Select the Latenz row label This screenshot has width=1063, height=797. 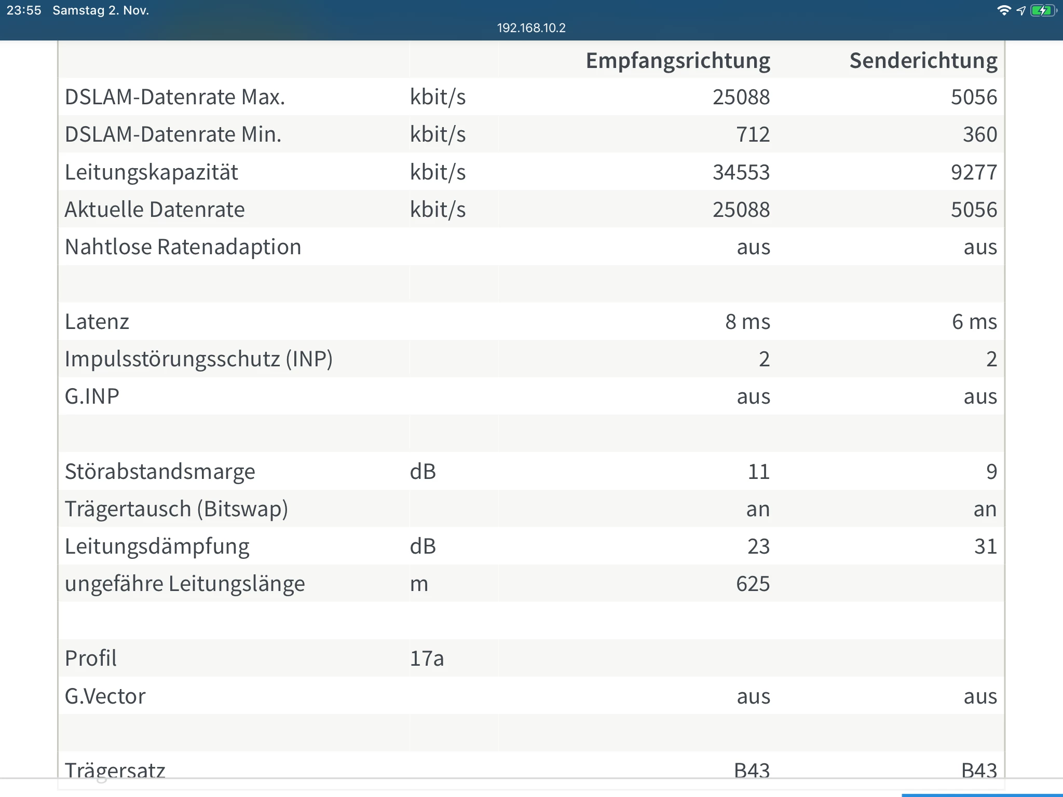pyautogui.click(x=97, y=322)
